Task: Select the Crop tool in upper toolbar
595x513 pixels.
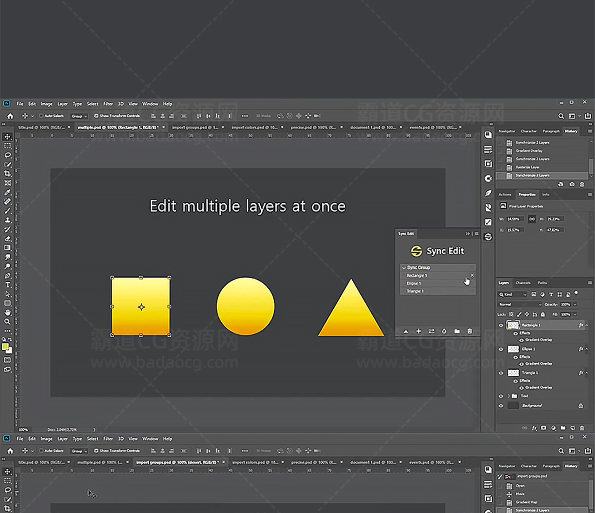Action: tap(7, 173)
